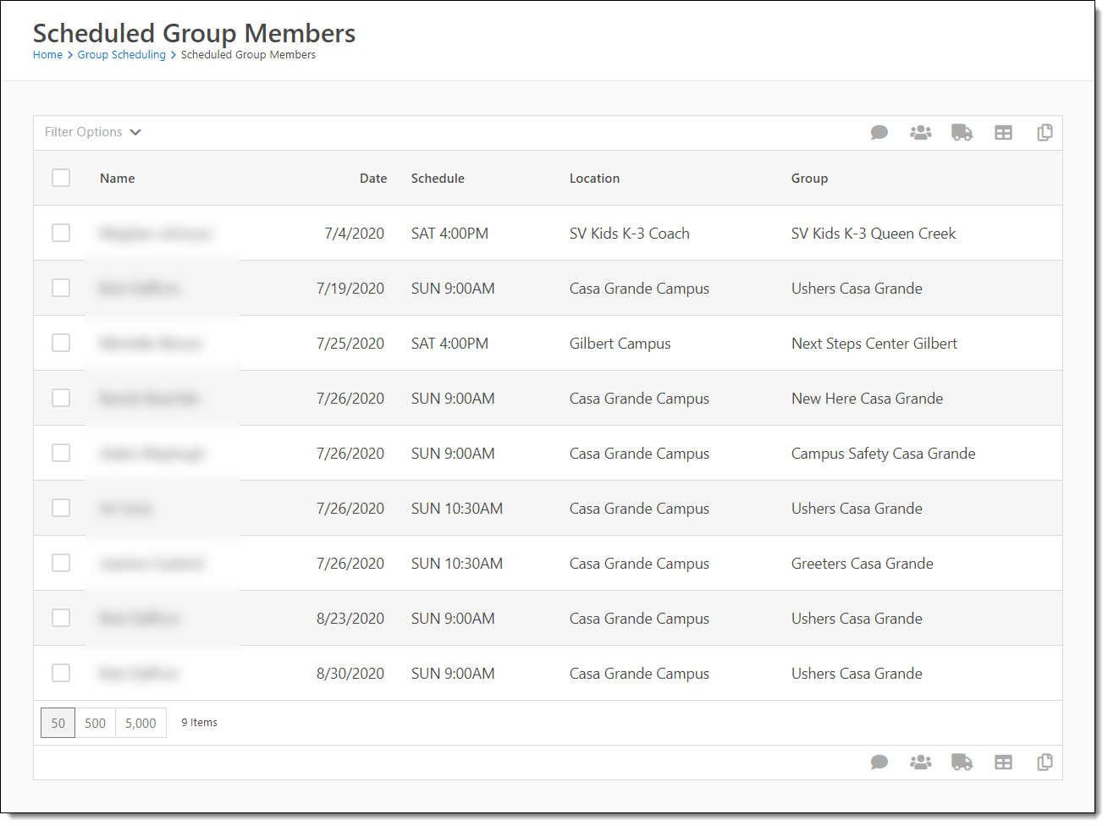The width and height of the screenshot is (1108, 826).
Task: Click the Merge Person Records icon in grid footer
Action: click(921, 763)
